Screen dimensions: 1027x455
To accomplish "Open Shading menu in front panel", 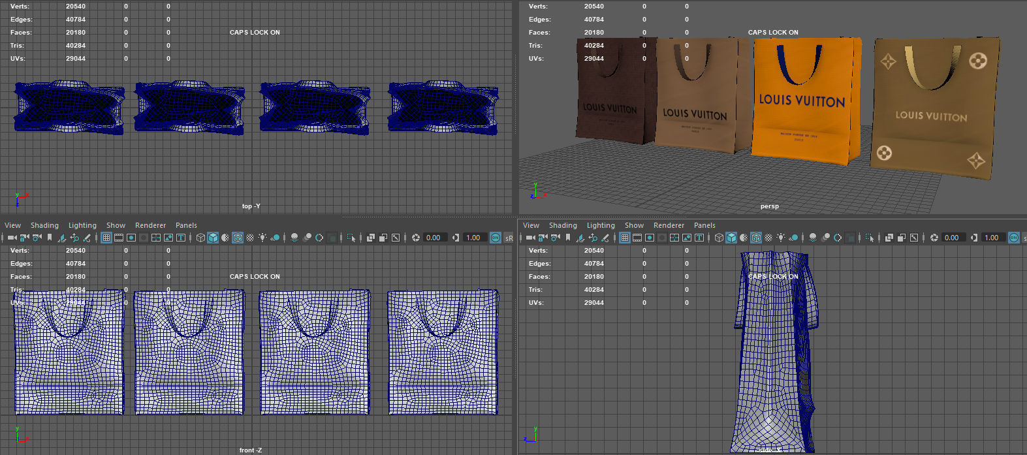I will click(x=44, y=225).
